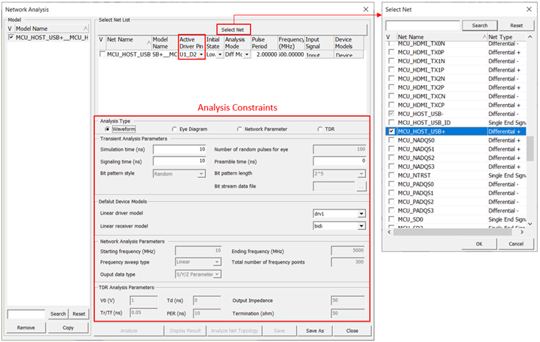540x342 pixels.
Task: Click the Remove button under Model list
Action: 26,328
